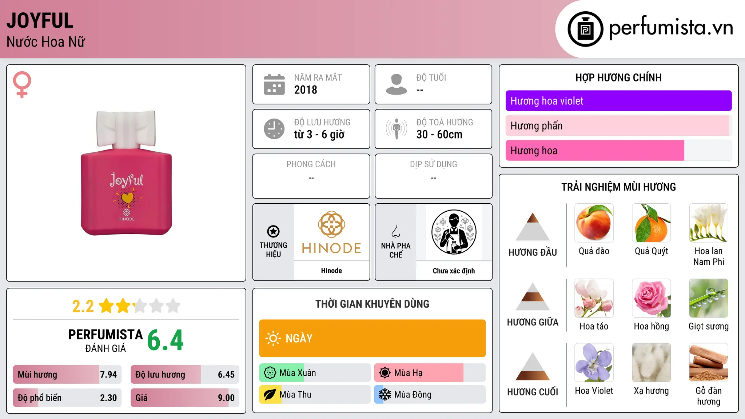Click the JOYFUL title heading

point(40,20)
